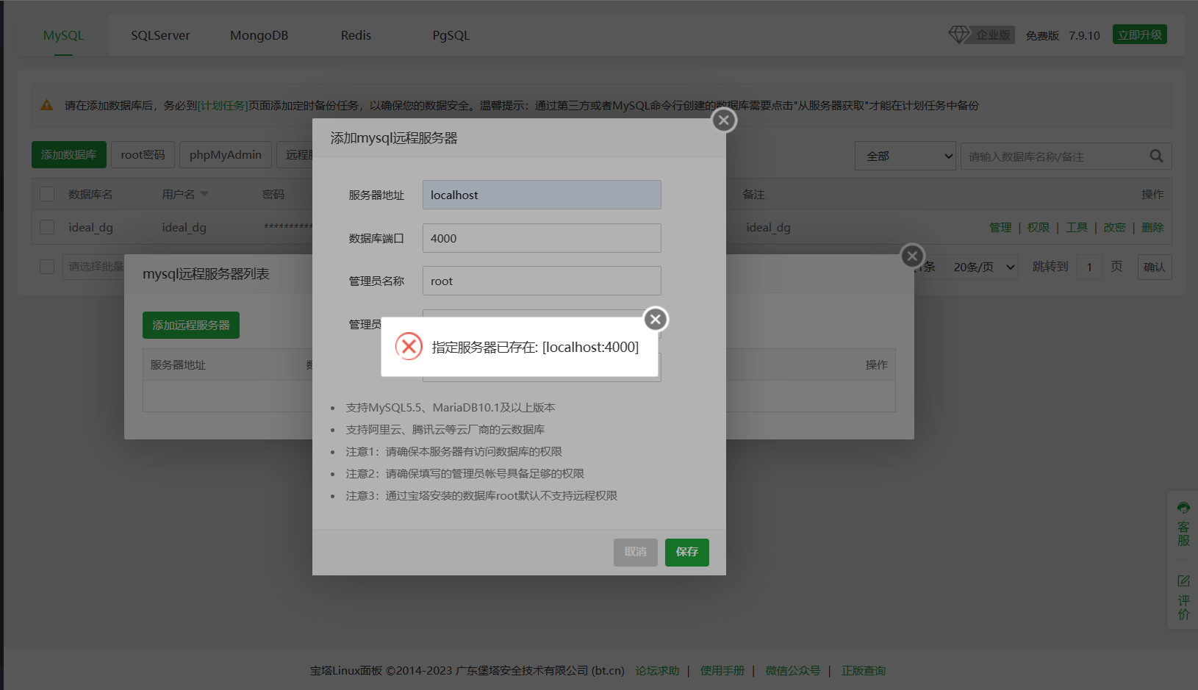Screen dimensions: 1198x690
Task: Focus the database port field with 4000
Action: pos(542,238)
